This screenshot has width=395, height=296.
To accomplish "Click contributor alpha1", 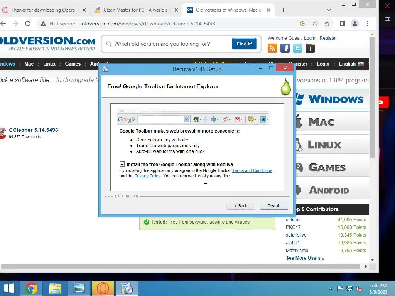I will point(293,243).
